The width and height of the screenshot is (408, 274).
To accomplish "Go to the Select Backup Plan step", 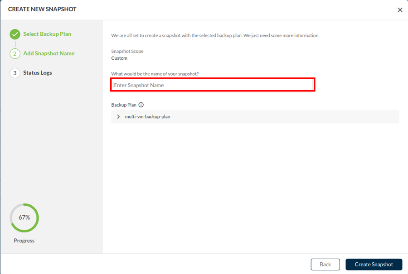I will [x=47, y=34].
